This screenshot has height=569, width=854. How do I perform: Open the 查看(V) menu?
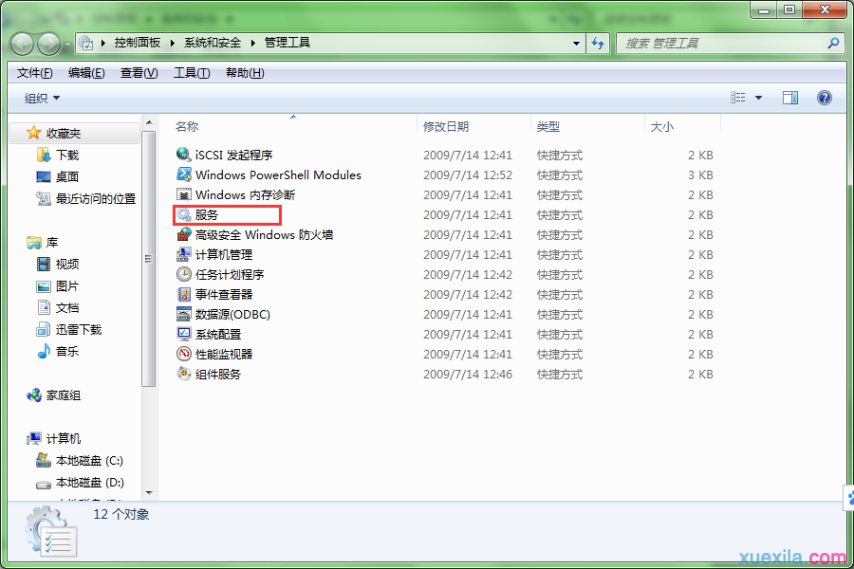[139, 73]
